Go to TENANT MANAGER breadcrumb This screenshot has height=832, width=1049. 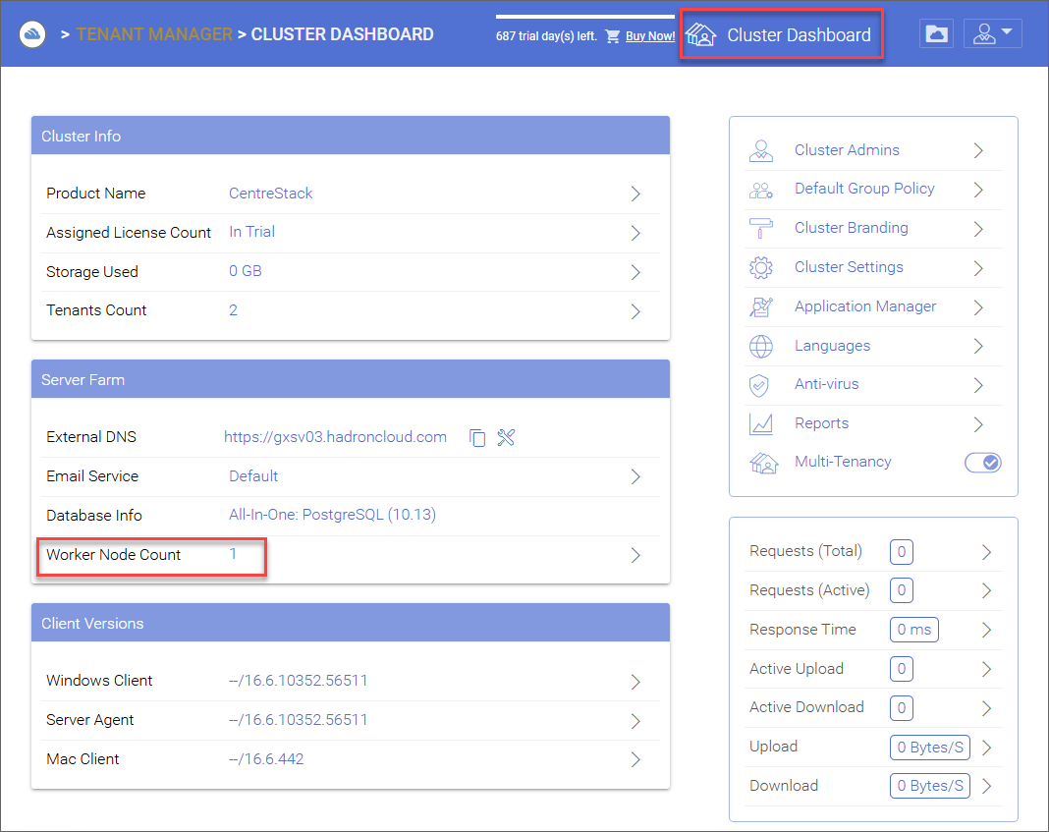[x=154, y=34]
